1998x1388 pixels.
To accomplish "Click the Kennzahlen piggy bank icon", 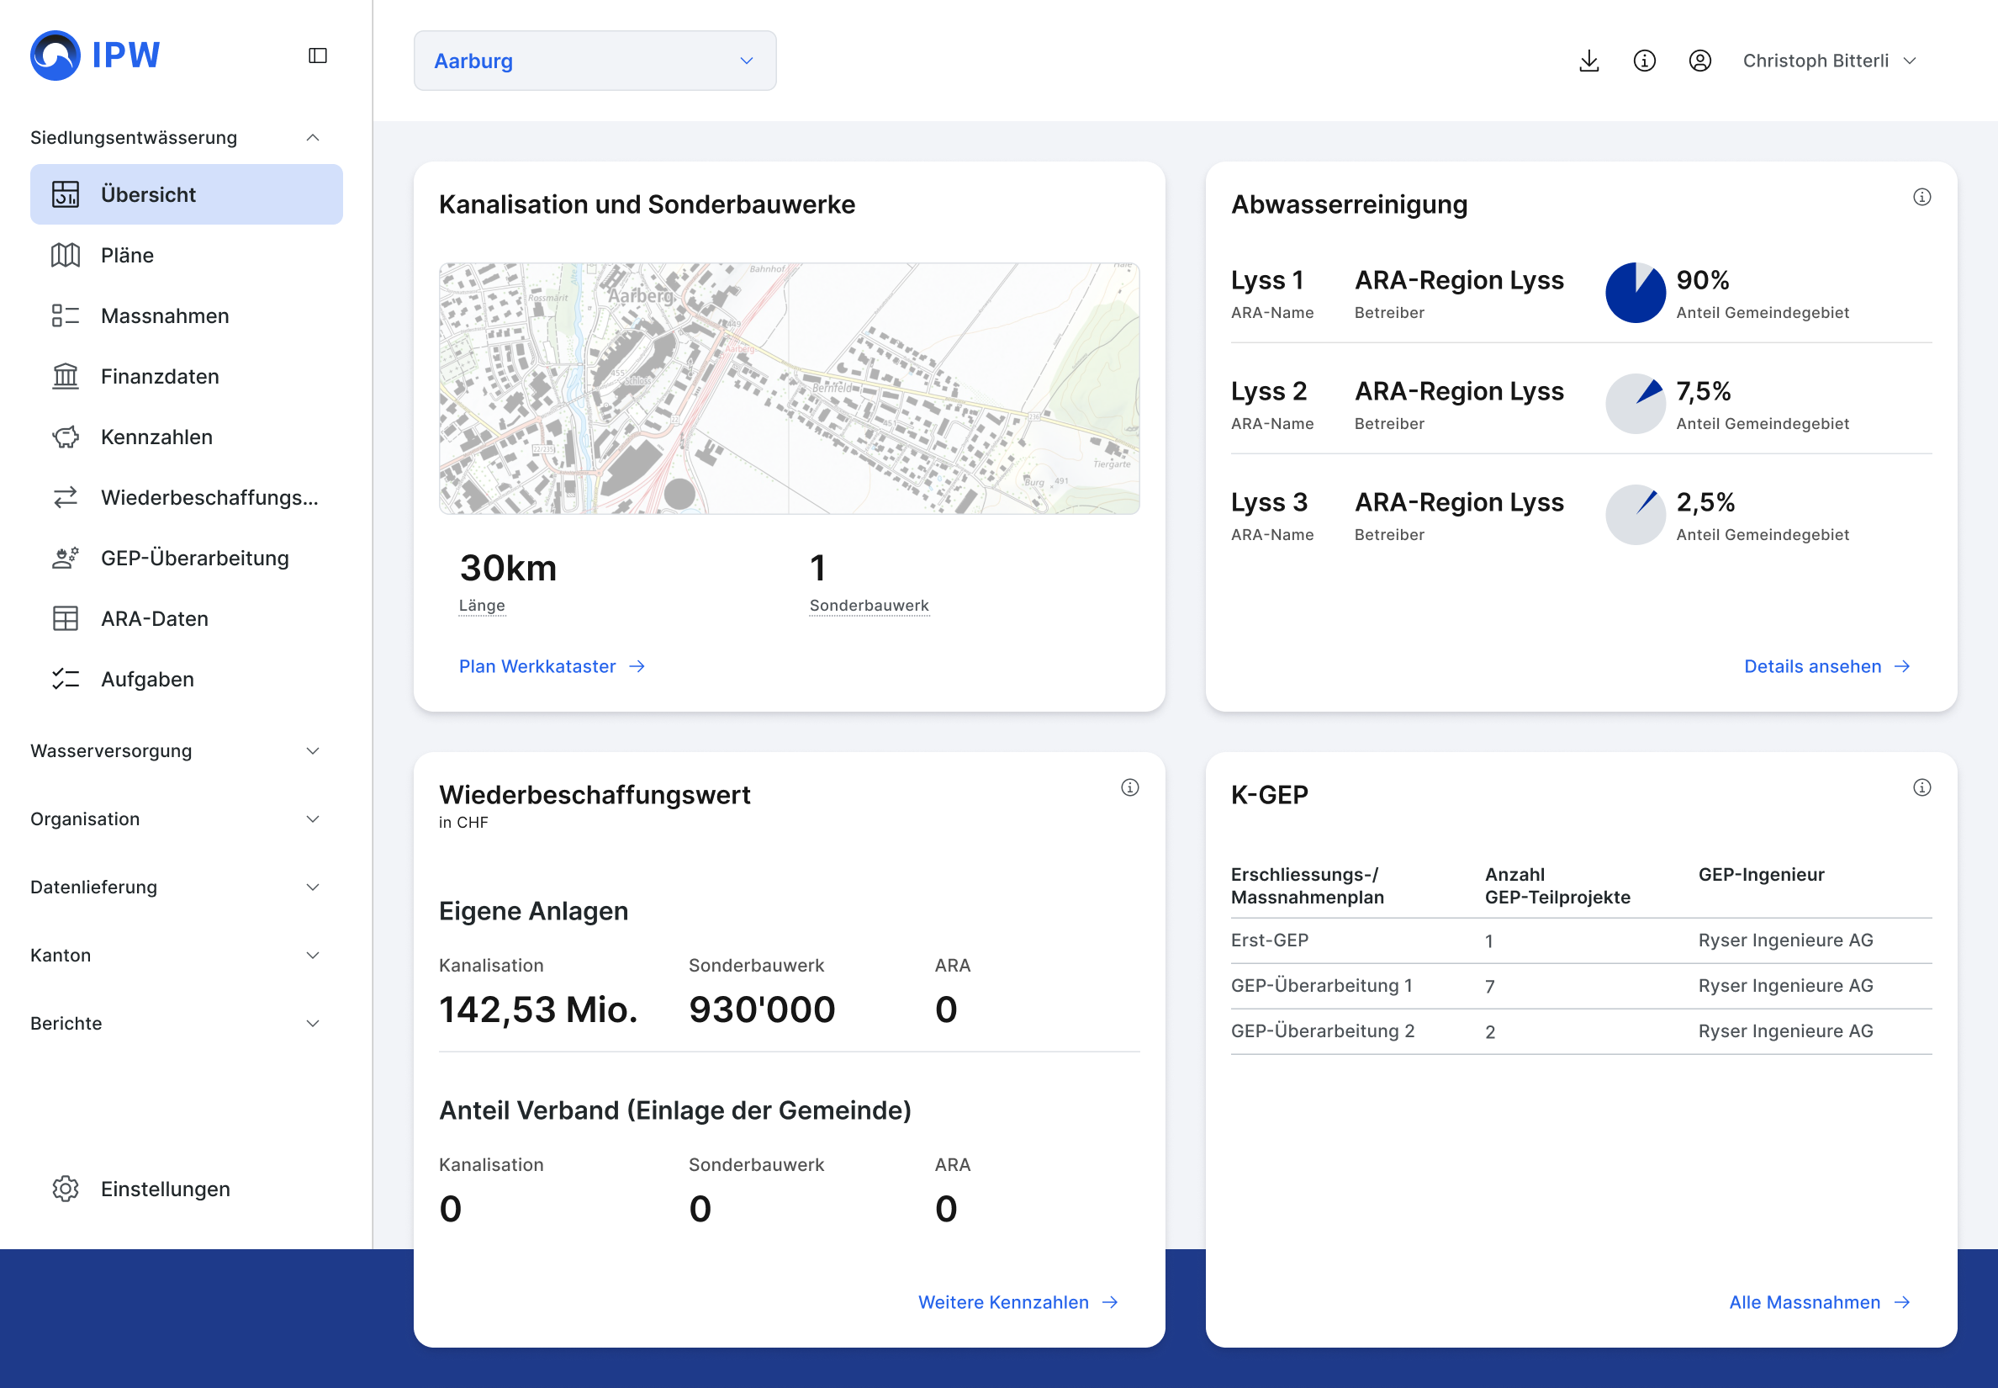I will 66,437.
